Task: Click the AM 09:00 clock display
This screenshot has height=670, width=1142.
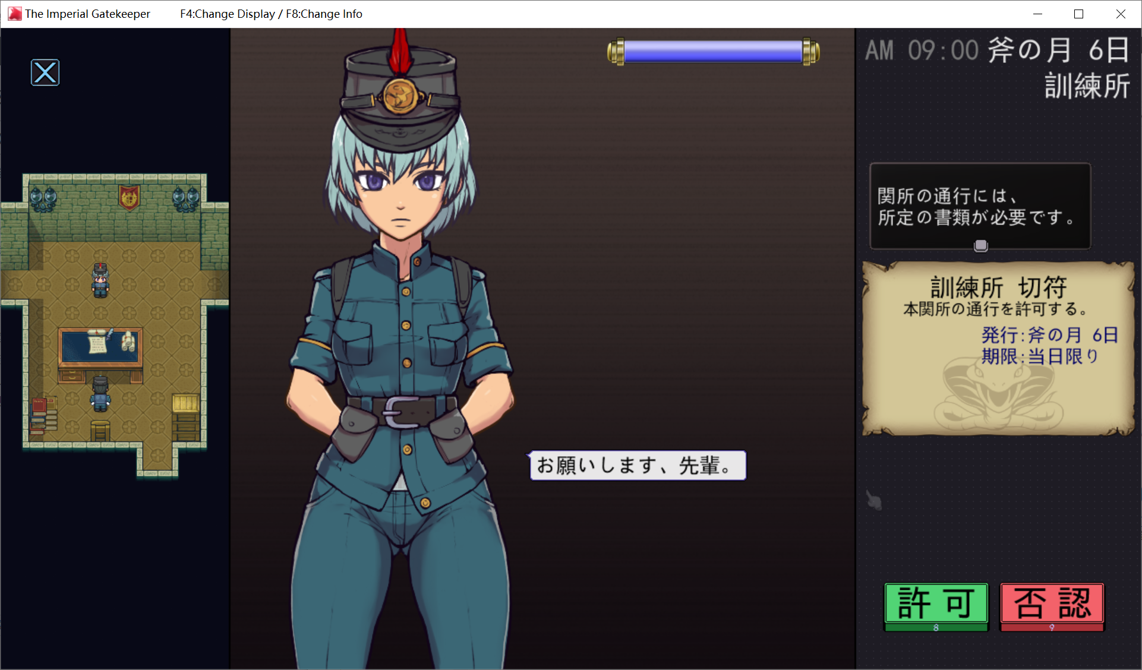Action: 922,50
